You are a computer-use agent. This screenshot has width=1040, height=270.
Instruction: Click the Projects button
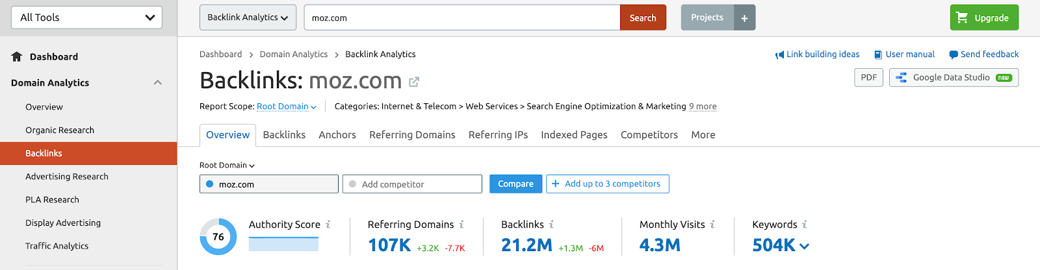pyautogui.click(x=707, y=18)
